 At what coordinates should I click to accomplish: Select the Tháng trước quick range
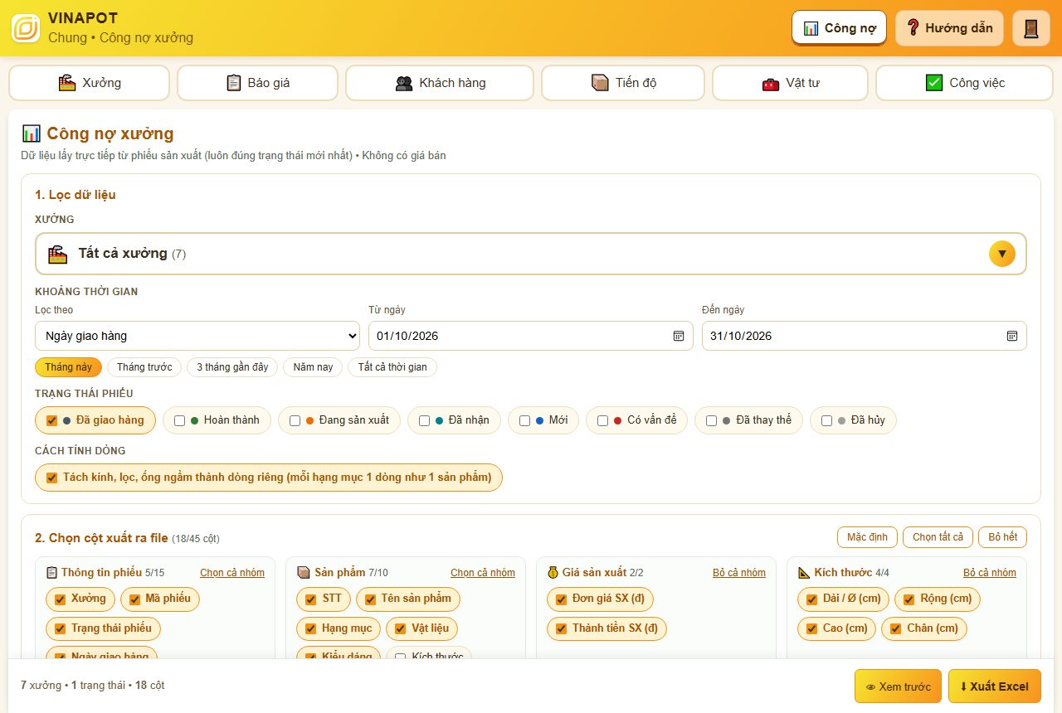pyautogui.click(x=144, y=367)
